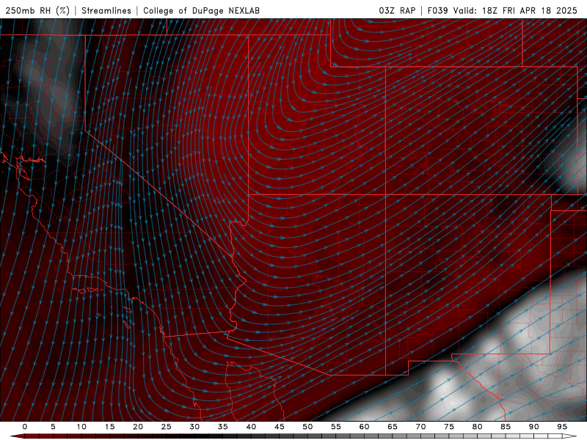This screenshot has height=440, width=587.
Task: Click the '70' colorbar label
Action: 420,427
